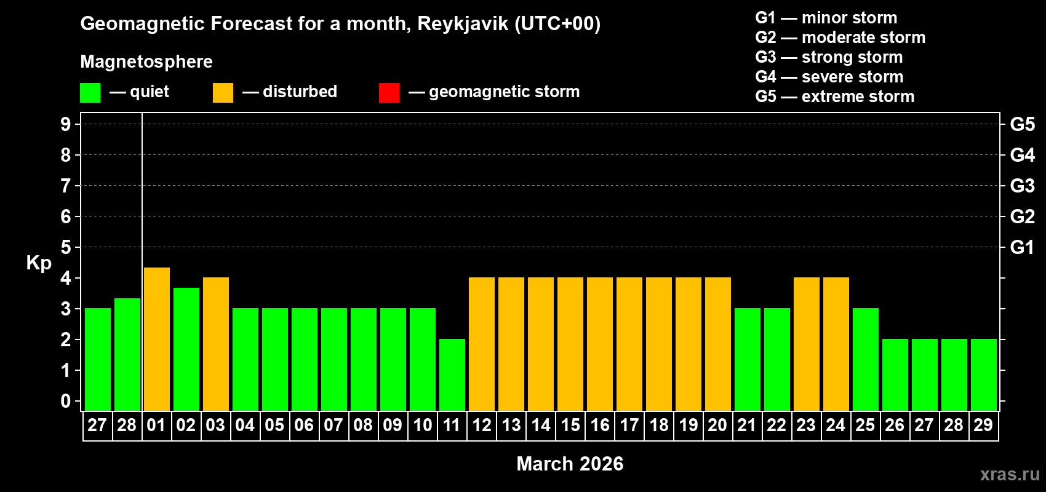Click date label 22 on the axis
Viewport: 1046px width, 492px height.
pyautogui.click(x=777, y=426)
